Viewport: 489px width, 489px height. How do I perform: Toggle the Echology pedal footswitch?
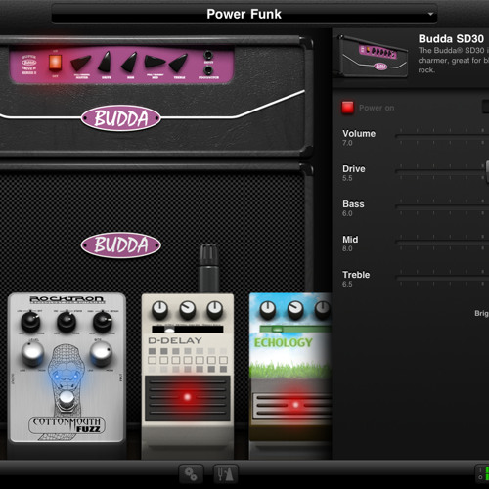pyautogui.click(x=291, y=405)
